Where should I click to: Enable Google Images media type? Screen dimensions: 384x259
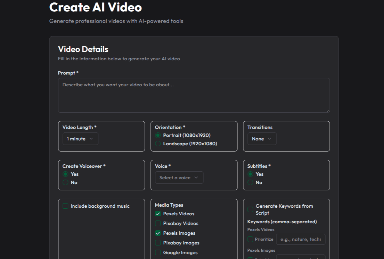pos(158,252)
